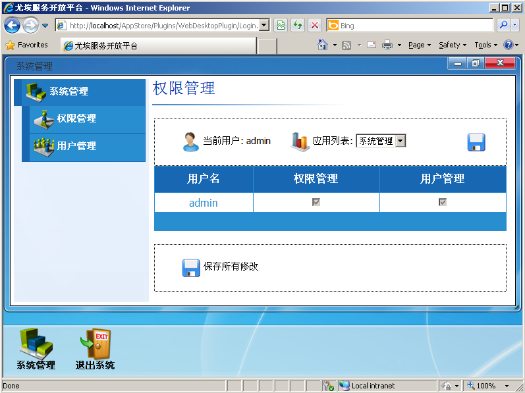The height and width of the screenshot is (393, 525).
Task: Click the Protected Mode status bar icon
Action: click(x=447, y=386)
